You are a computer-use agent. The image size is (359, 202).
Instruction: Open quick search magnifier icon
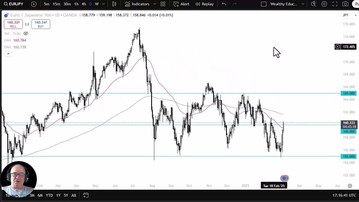(314, 4)
